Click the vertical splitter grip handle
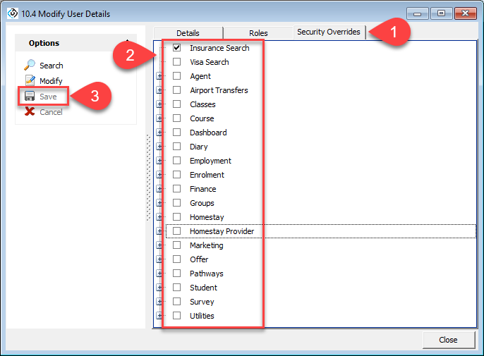Screen dimensions: 484x356 click(x=148, y=176)
